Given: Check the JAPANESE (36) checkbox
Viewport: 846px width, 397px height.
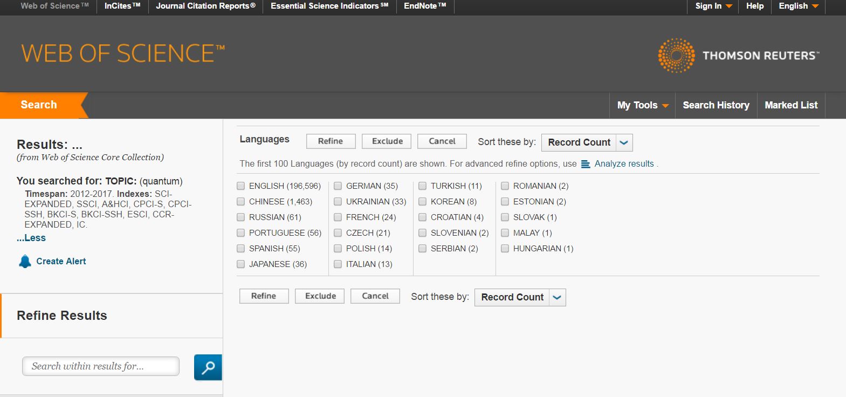Looking at the screenshot, I should 241,264.
